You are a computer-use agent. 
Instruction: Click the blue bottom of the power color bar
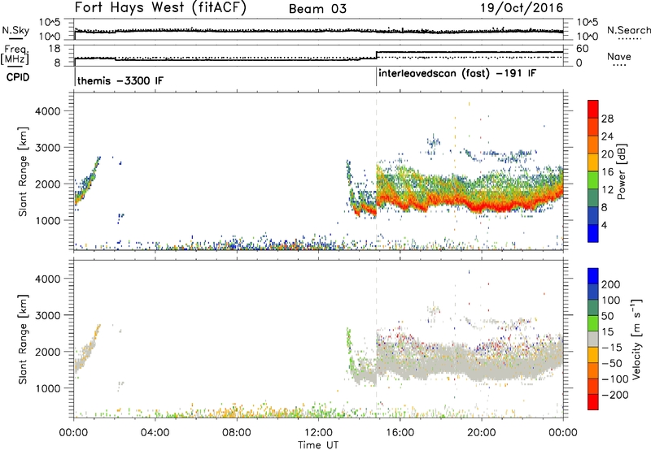(593, 233)
